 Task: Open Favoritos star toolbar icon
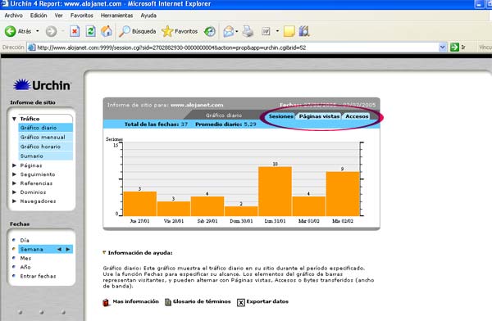pyautogui.click(x=167, y=31)
